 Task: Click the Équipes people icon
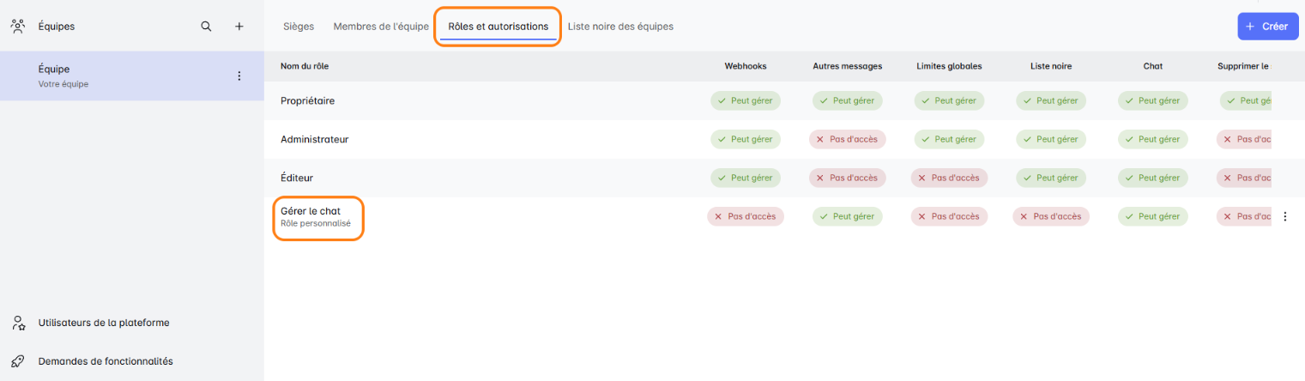pos(17,27)
